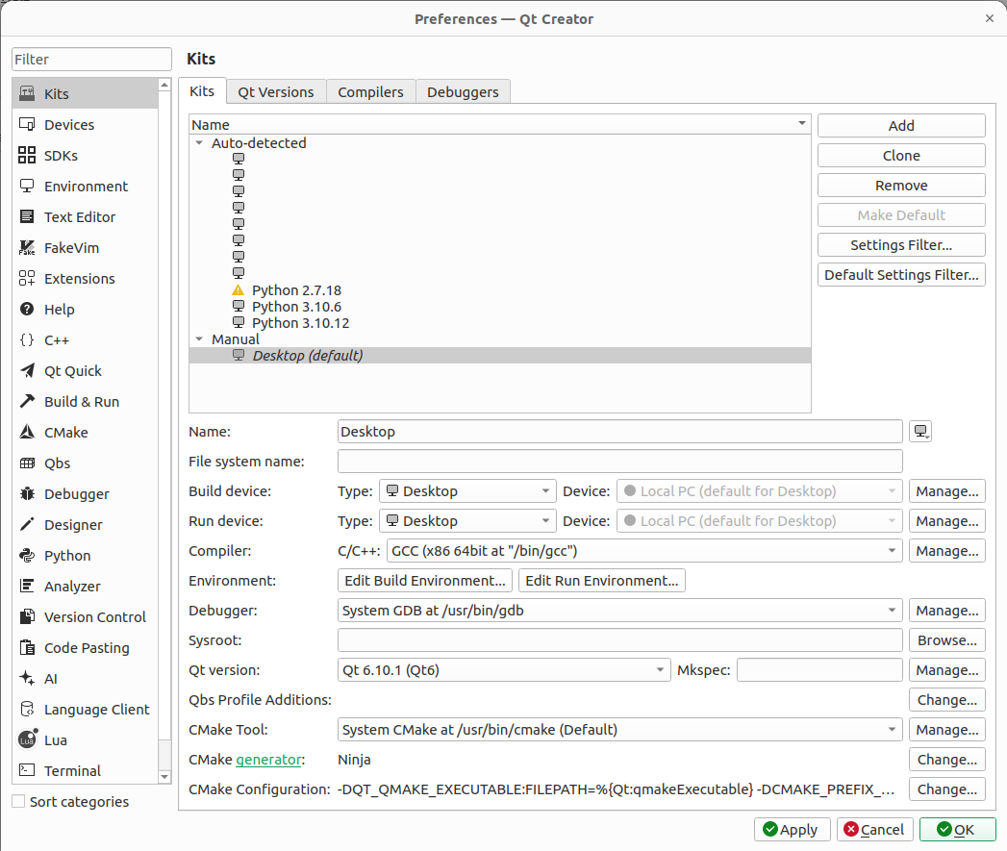
Task: Open the C/C++ Compiler dropdown
Action: pyautogui.click(x=644, y=551)
